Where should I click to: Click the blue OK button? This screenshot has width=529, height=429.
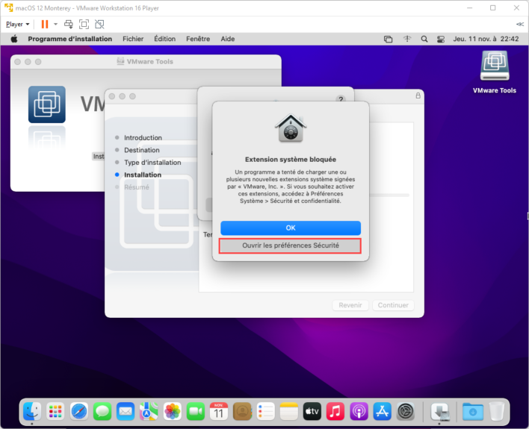291,228
